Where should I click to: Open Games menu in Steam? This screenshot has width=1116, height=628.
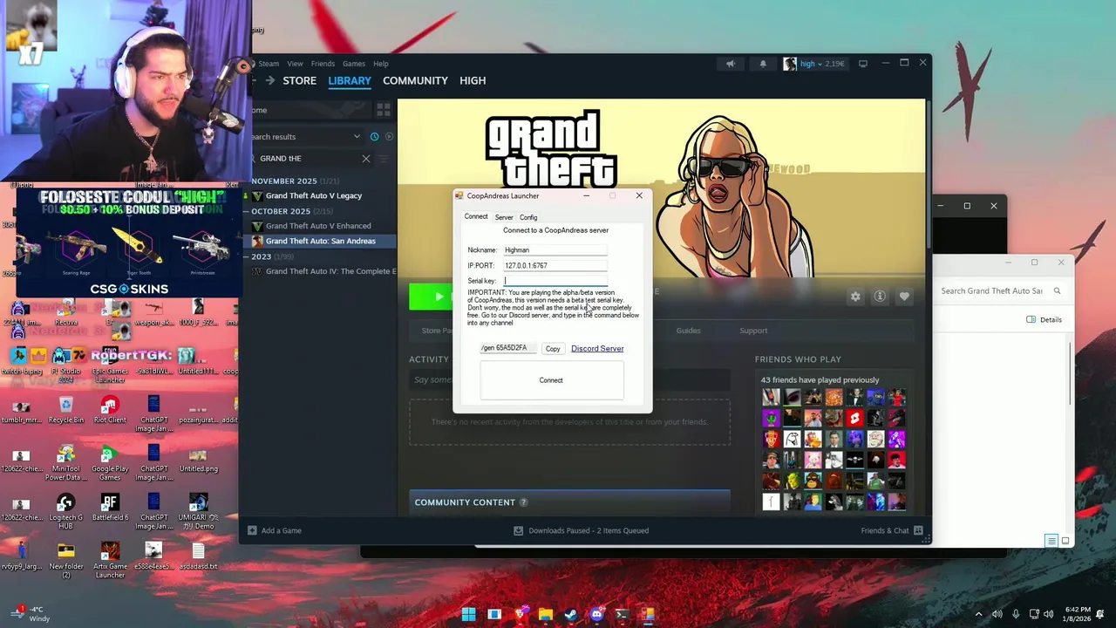click(x=354, y=64)
